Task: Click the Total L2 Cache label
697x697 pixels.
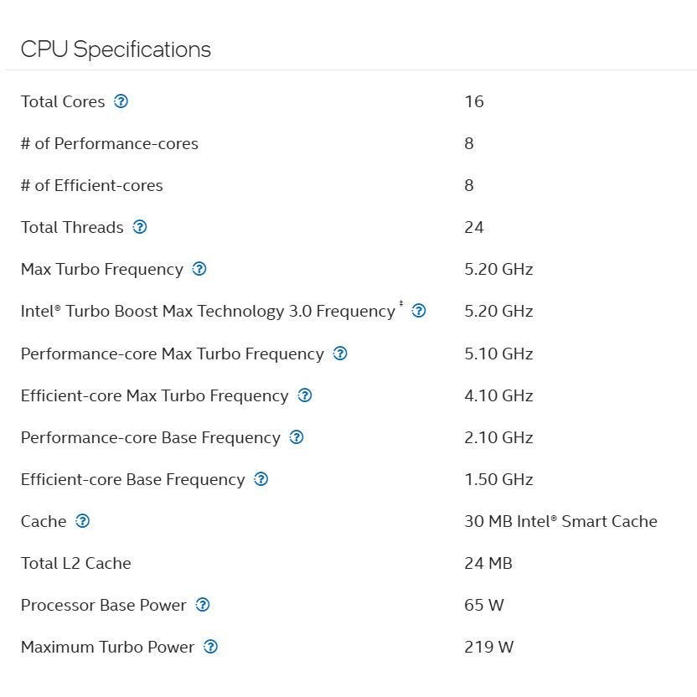Action: (76, 563)
